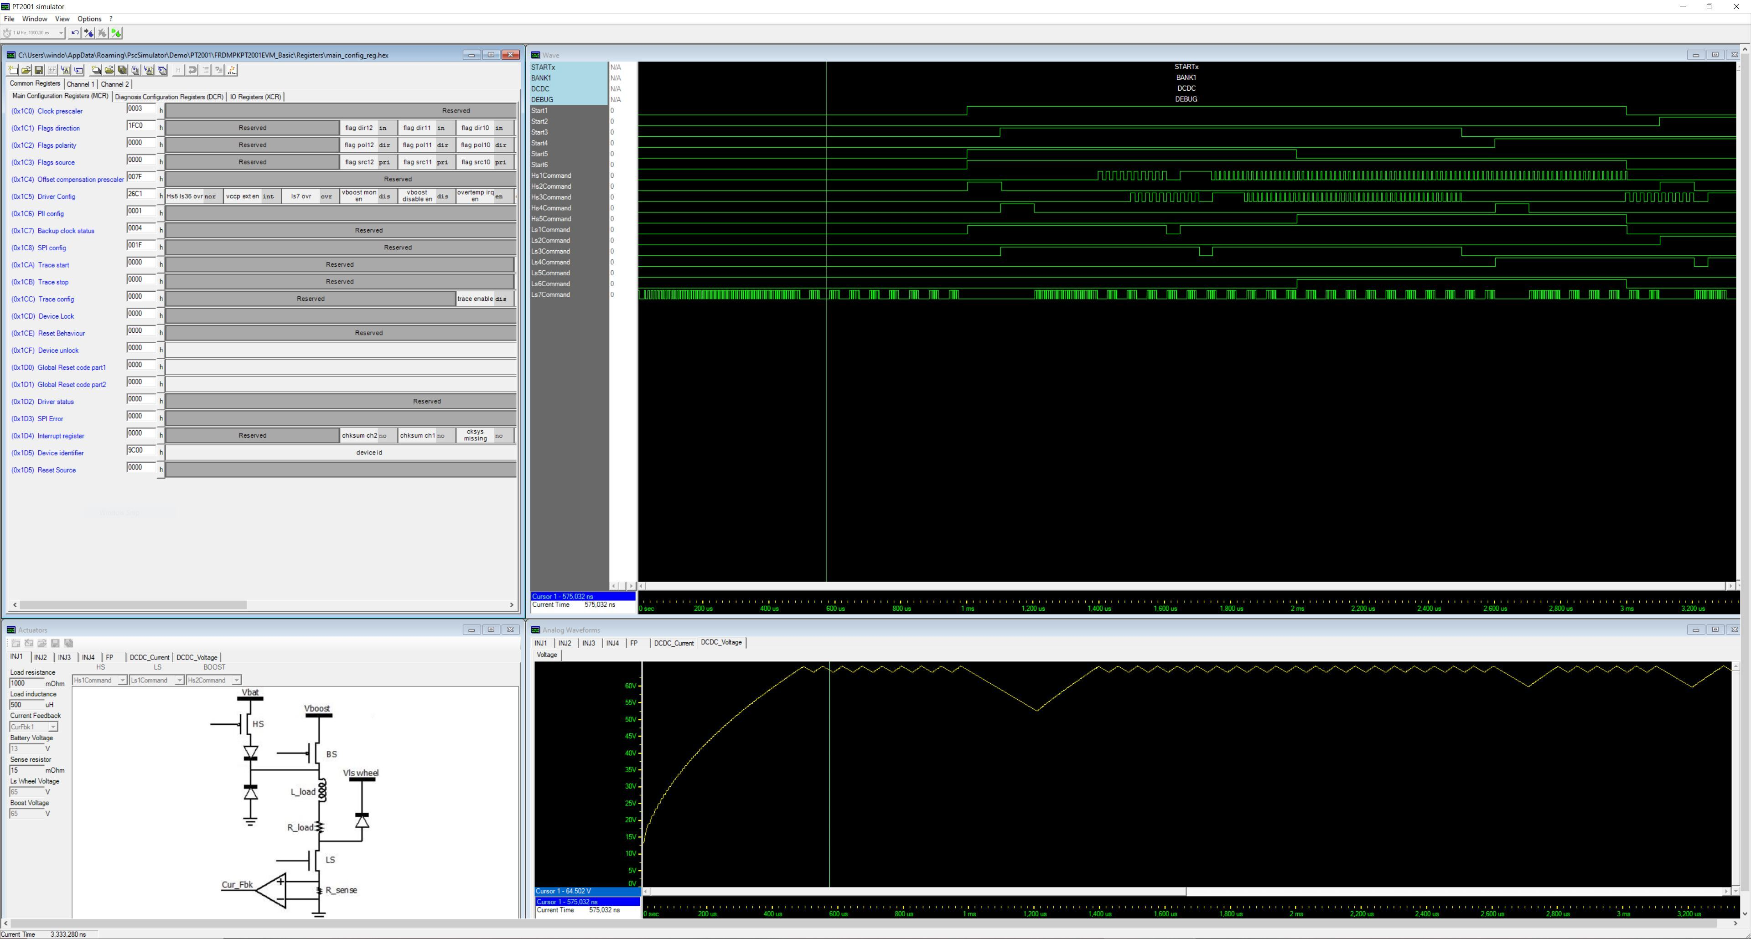Click the import all structures stacked icon
The height and width of the screenshot is (939, 1751).
click(149, 70)
